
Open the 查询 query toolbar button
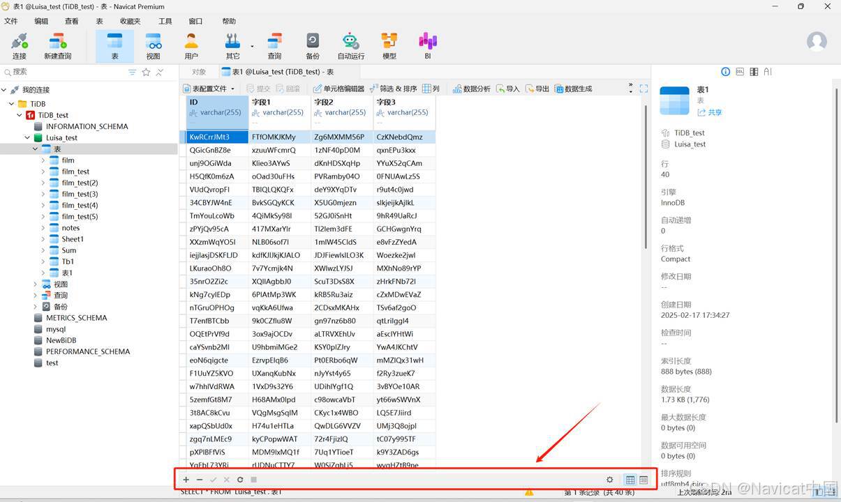click(274, 46)
